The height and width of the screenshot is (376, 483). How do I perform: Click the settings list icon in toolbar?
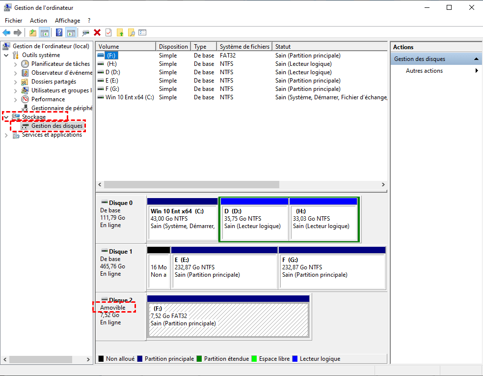point(142,32)
